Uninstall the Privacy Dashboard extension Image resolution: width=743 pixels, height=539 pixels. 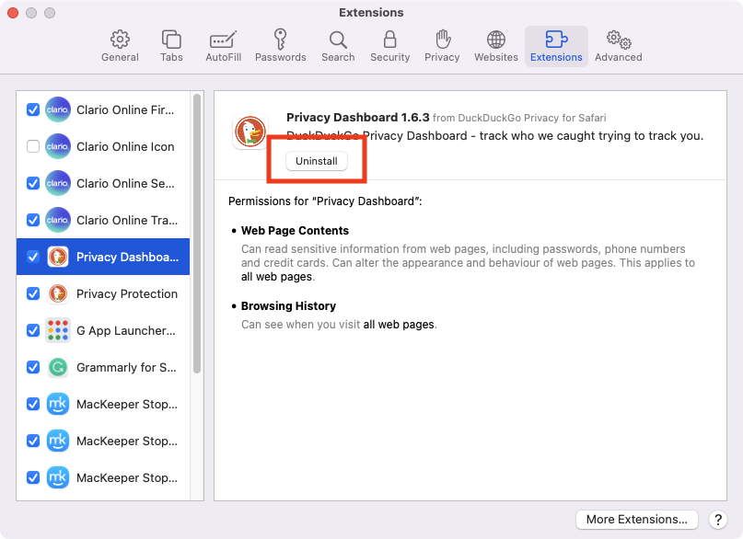point(317,161)
